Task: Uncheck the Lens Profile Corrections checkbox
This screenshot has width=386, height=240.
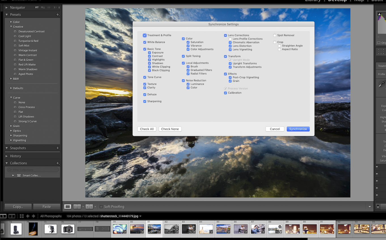Action: [x=230, y=39]
